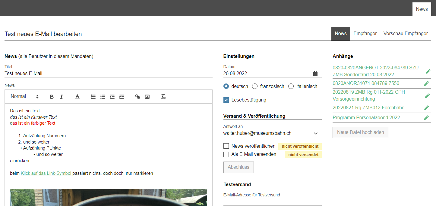Switch to the Empfänger tab

click(365, 33)
